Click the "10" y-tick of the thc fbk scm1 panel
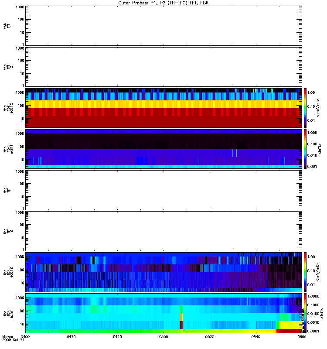327x349 pixels. pyautogui.click(x=22, y=324)
